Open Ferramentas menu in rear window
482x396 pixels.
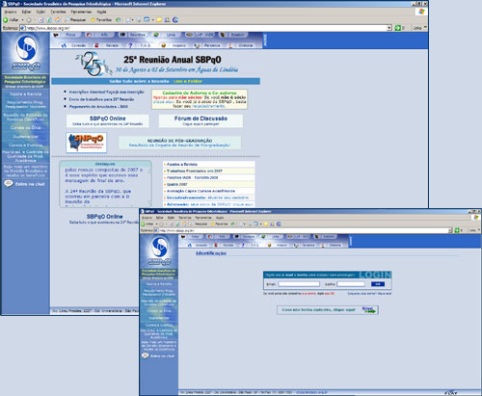pos(81,12)
